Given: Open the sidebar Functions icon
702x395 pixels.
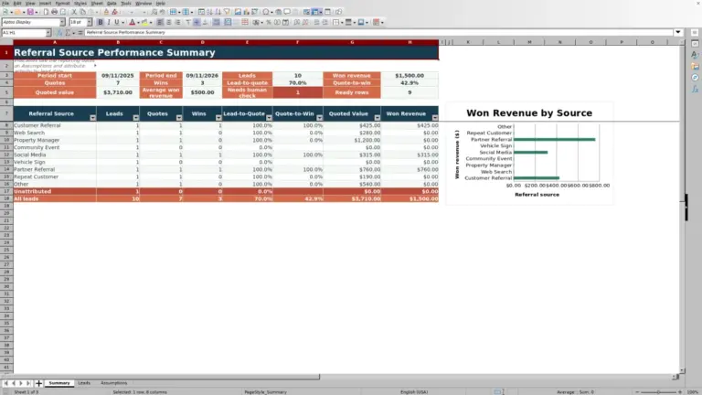Looking at the screenshot, I should tap(695, 89).
